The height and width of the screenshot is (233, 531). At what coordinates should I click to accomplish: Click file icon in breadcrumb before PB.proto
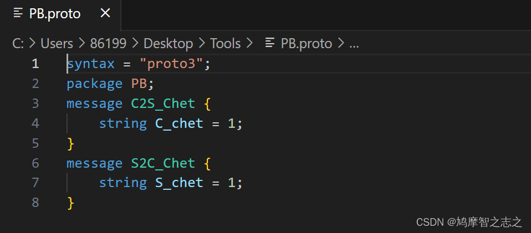point(269,43)
